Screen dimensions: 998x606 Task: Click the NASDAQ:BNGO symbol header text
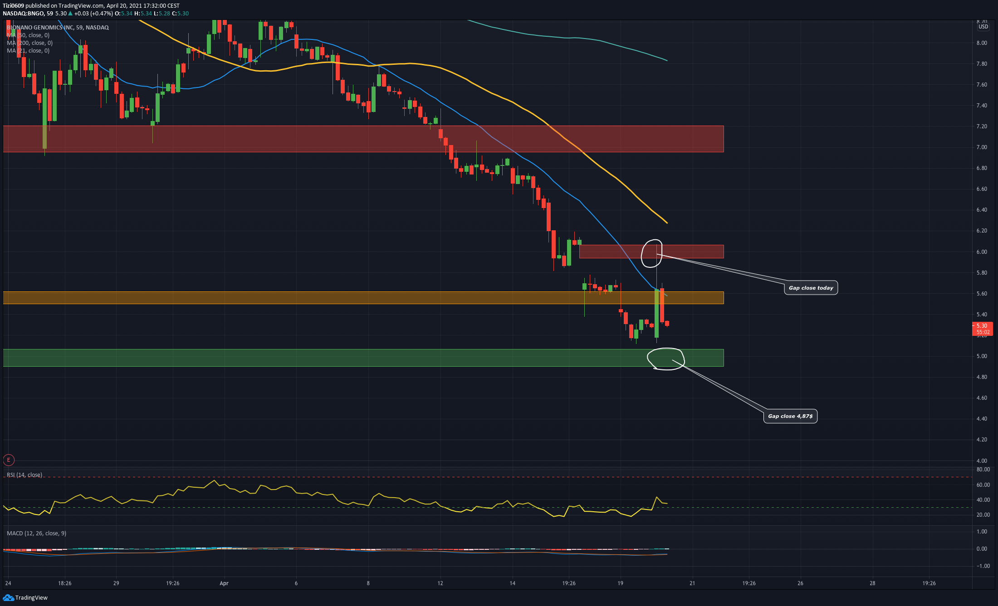tap(23, 13)
